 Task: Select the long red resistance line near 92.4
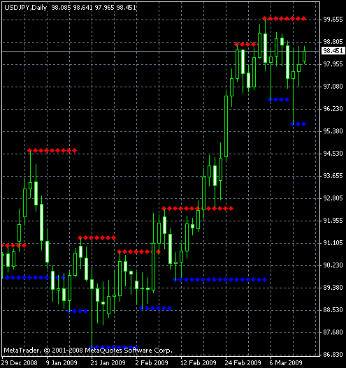click(197, 208)
